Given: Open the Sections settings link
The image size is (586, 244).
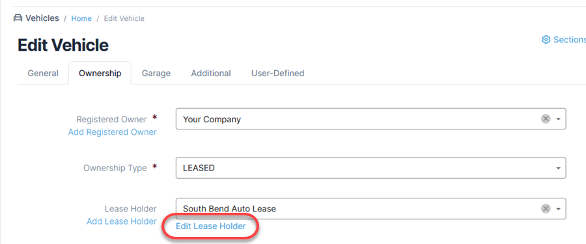Looking at the screenshot, I should 564,40.
